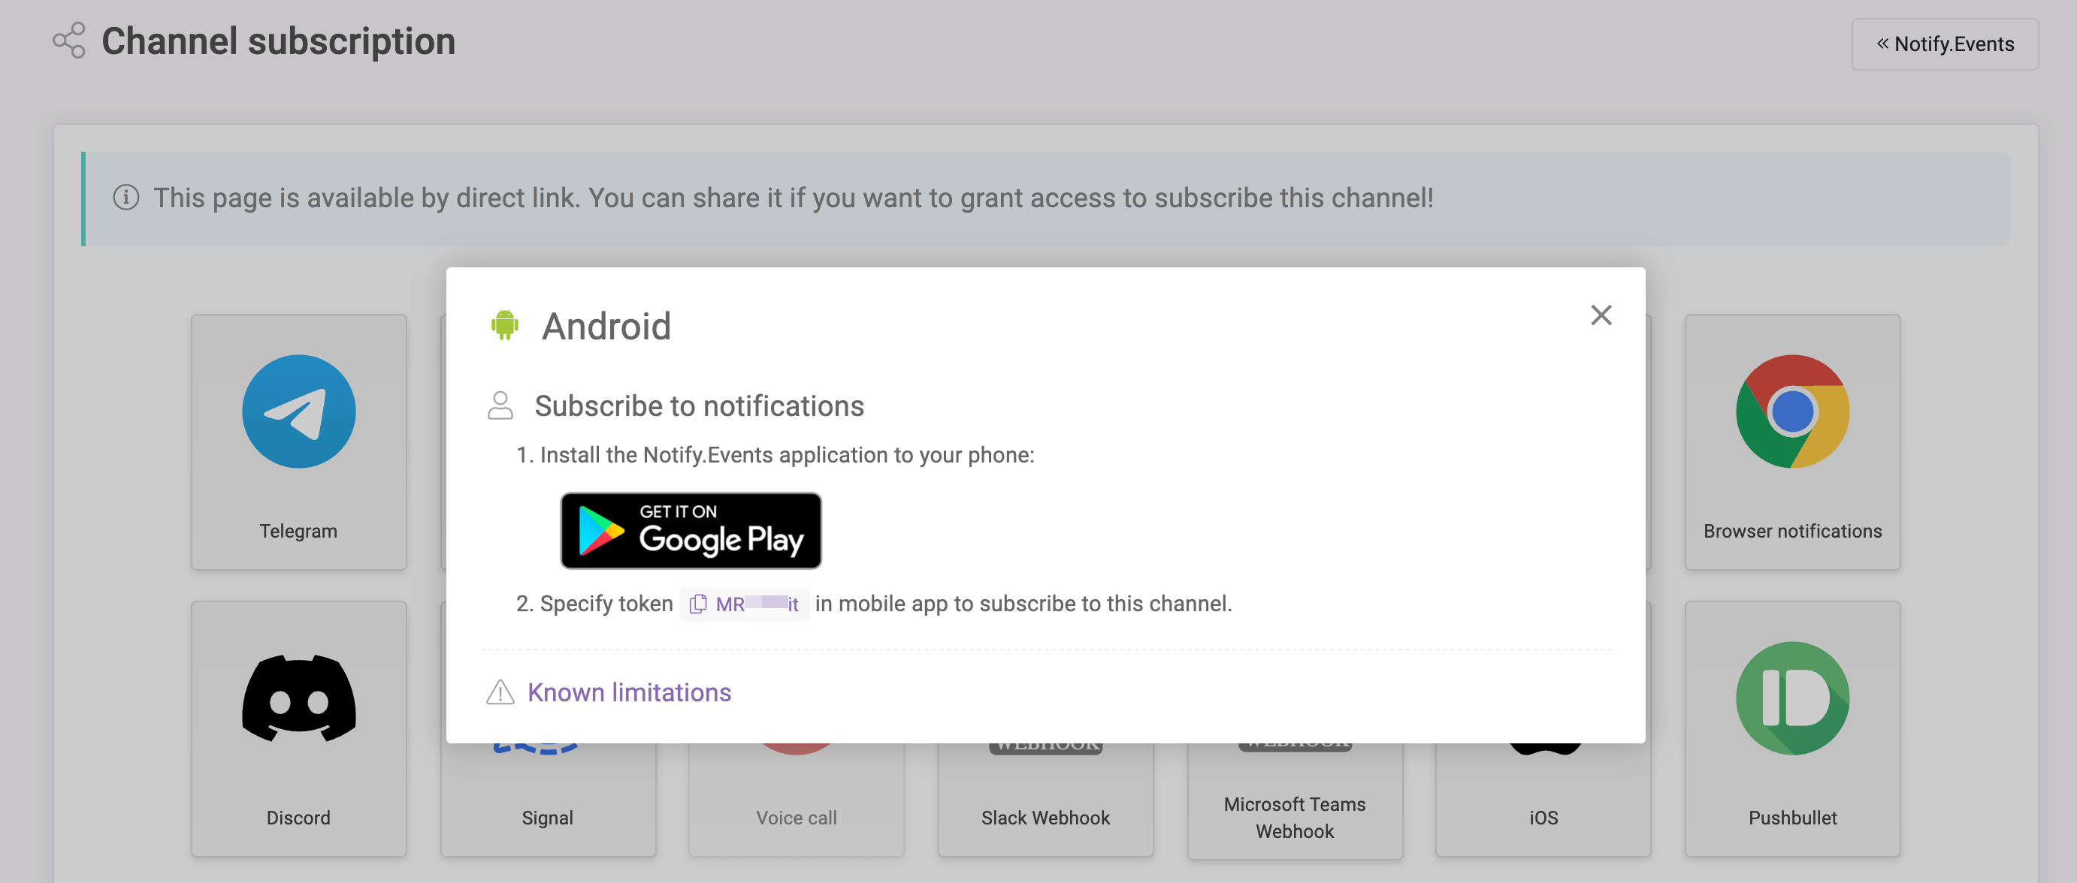Image resolution: width=2077 pixels, height=883 pixels.
Task: Copy the MR token to clipboard
Action: [x=698, y=604]
